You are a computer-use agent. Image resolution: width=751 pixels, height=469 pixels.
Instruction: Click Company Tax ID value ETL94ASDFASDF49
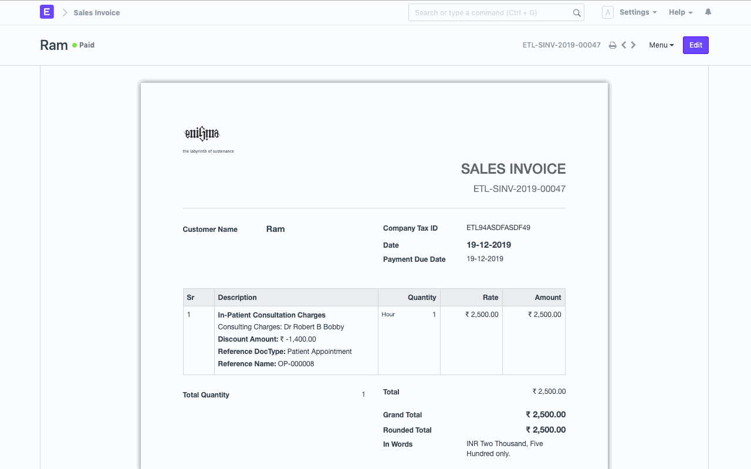tap(498, 228)
